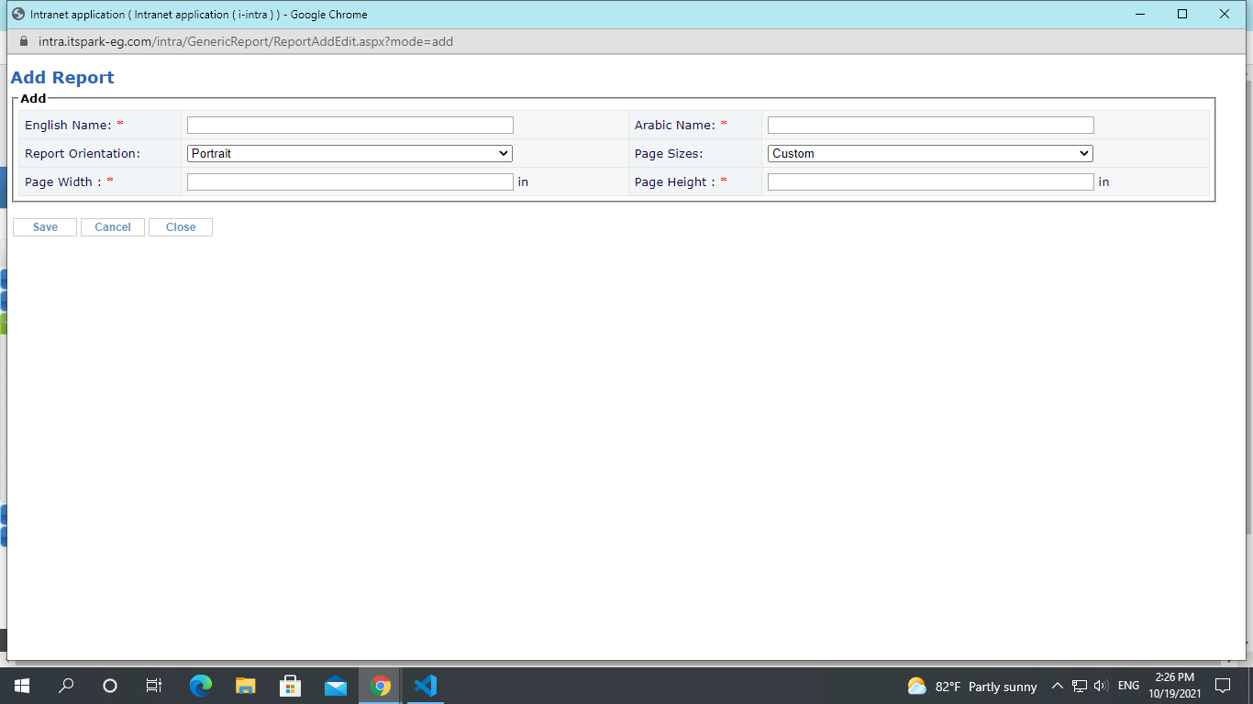Focus the English Name text field

click(349, 126)
